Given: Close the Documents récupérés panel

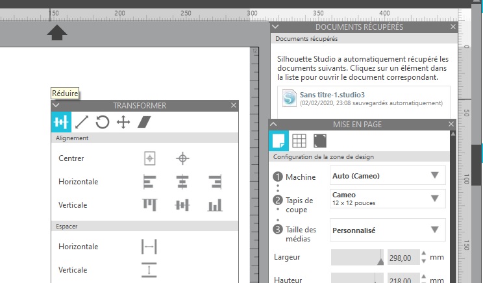Looking at the screenshot, I should pos(453,27).
